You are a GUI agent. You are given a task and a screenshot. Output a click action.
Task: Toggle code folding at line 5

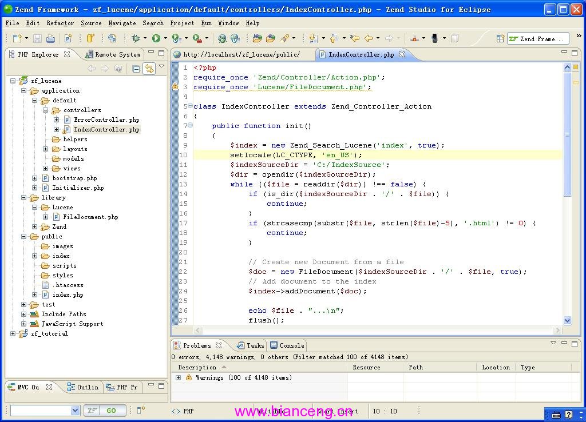coord(191,106)
